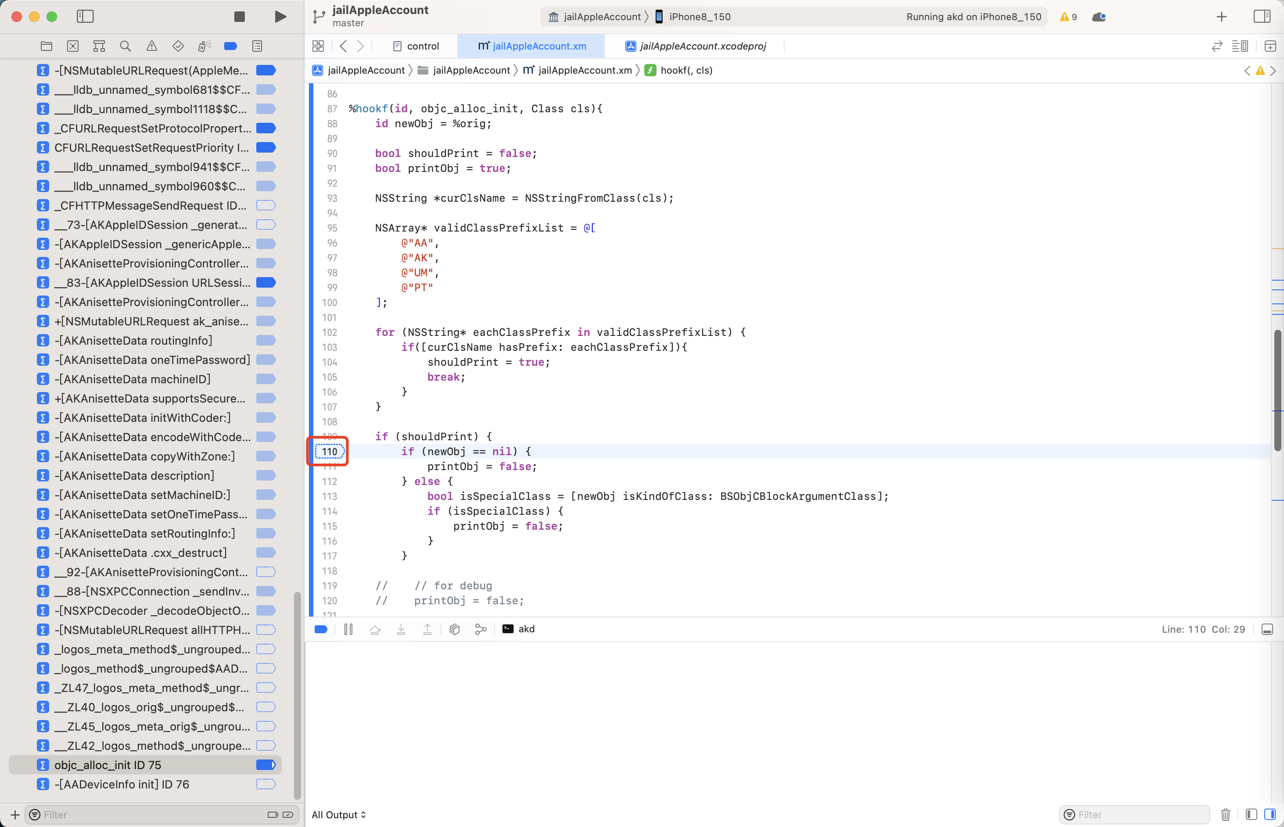Add a new breakpoint with plus button
Image resolution: width=1284 pixels, height=827 pixels.
(15, 815)
